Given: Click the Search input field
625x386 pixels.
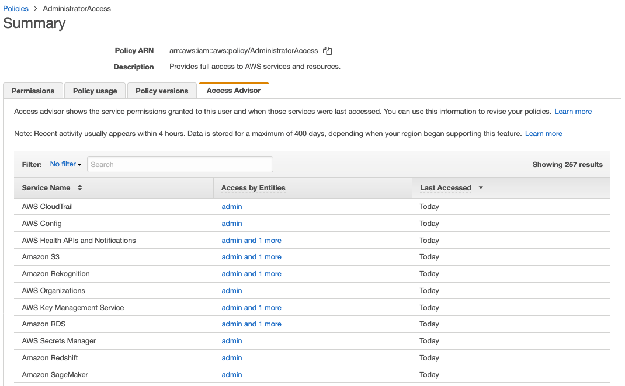Looking at the screenshot, I should [179, 164].
